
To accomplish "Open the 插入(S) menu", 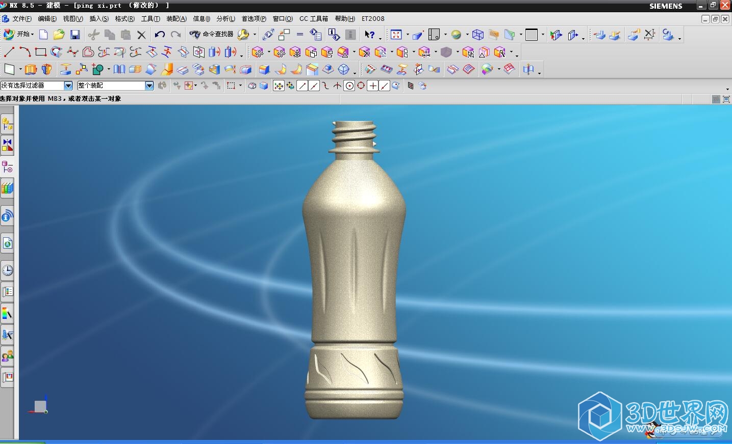I will click(99, 19).
